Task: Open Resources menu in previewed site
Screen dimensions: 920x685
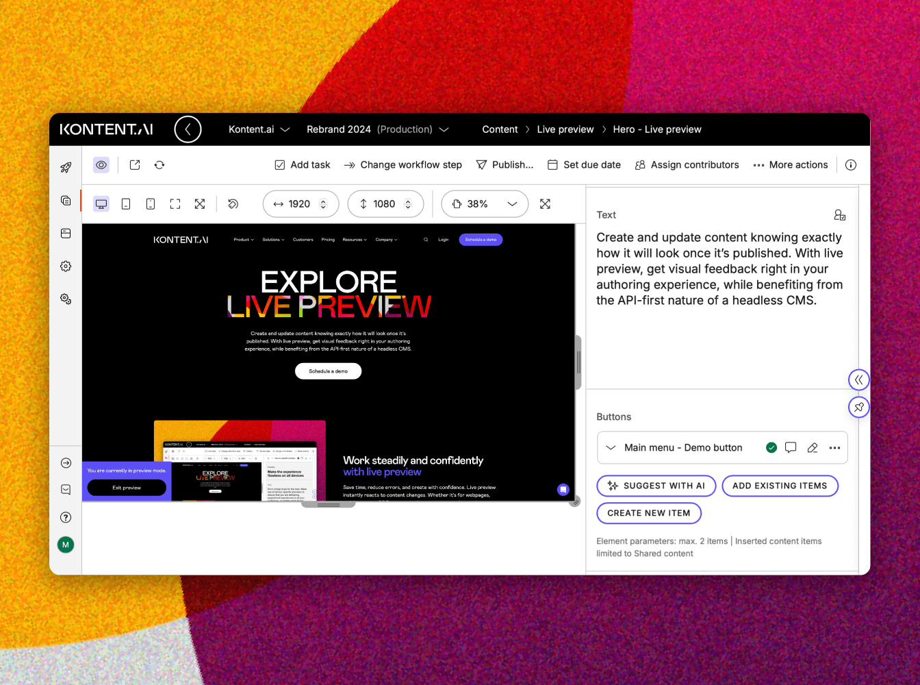Action: [355, 240]
